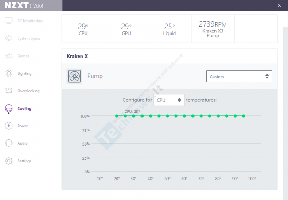The image size is (288, 200).
Task: Click the CPU 29° temperature tile
Action: [83, 29]
